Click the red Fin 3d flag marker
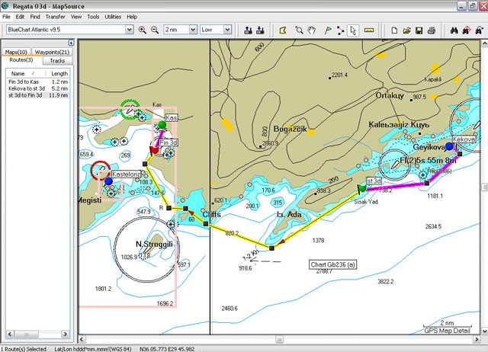The height and width of the screenshot is (352, 488). (154, 151)
